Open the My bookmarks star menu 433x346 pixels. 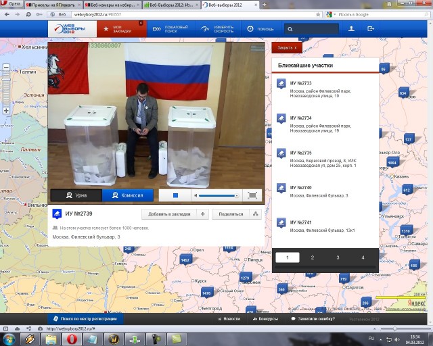(x=122, y=29)
